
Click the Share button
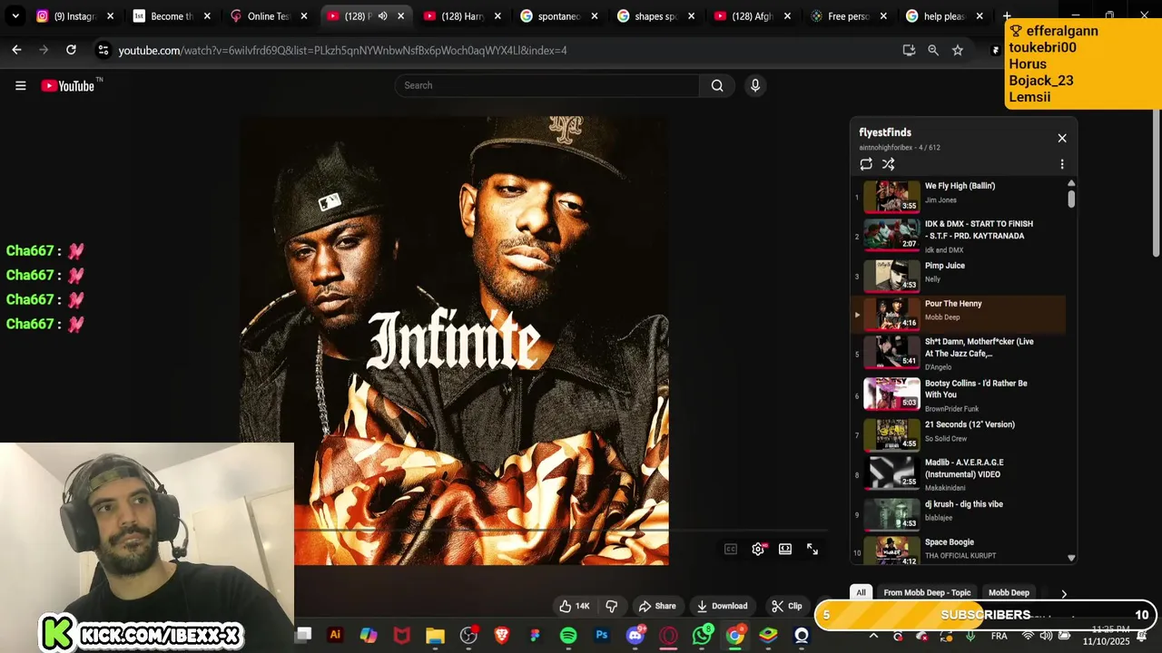pyautogui.click(x=657, y=606)
